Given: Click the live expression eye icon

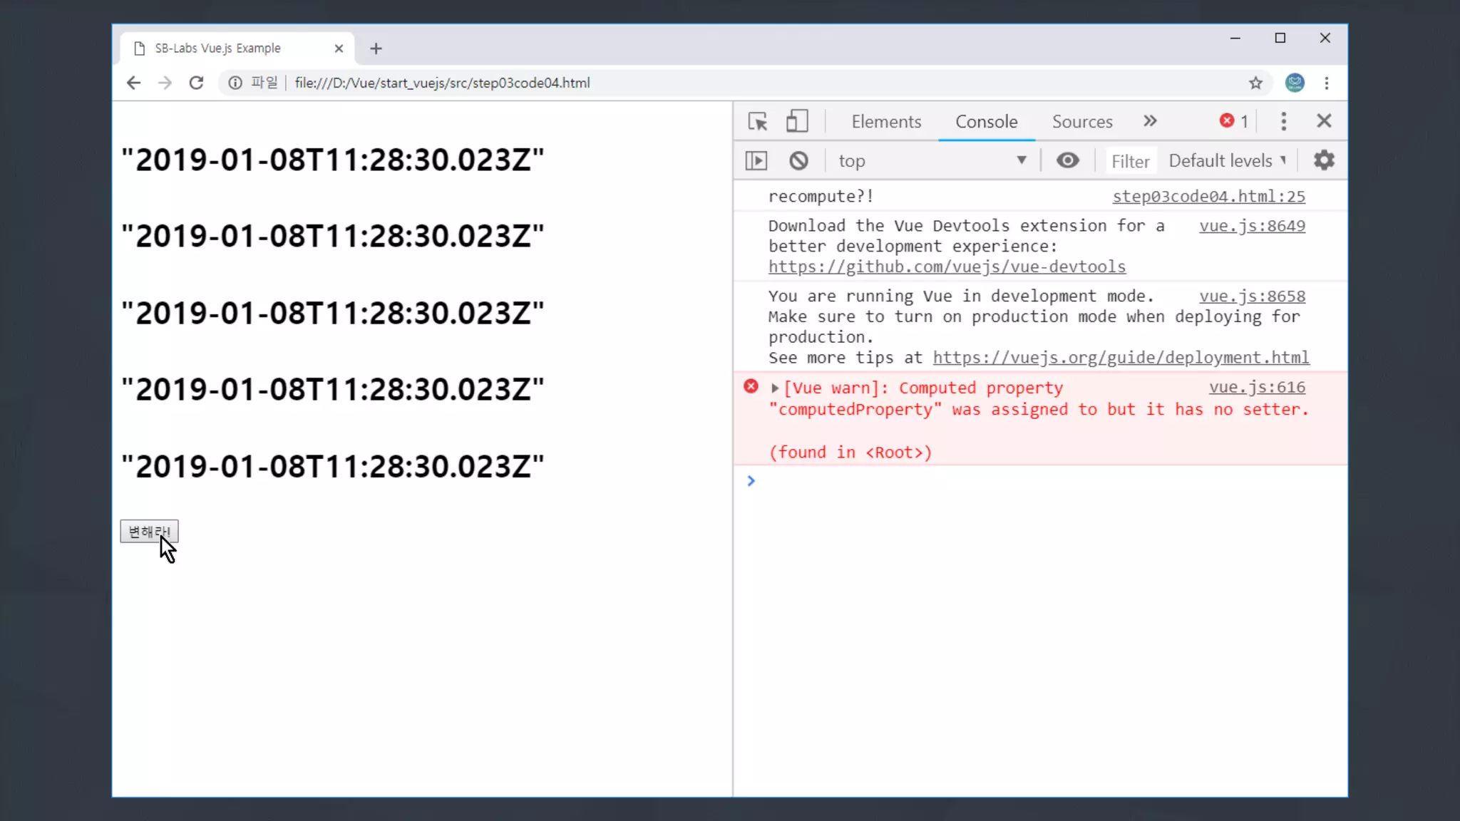Looking at the screenshot, I should pyautogui.click(x=1067, y=160).
